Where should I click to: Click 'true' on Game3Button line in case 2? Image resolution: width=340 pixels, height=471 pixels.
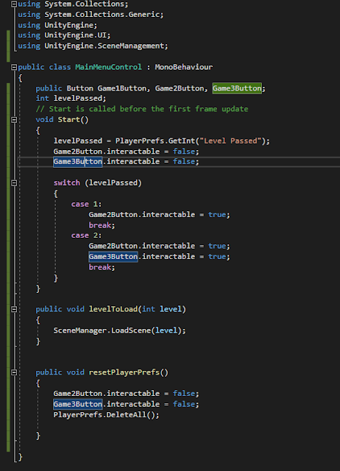[x=217, y=257]
